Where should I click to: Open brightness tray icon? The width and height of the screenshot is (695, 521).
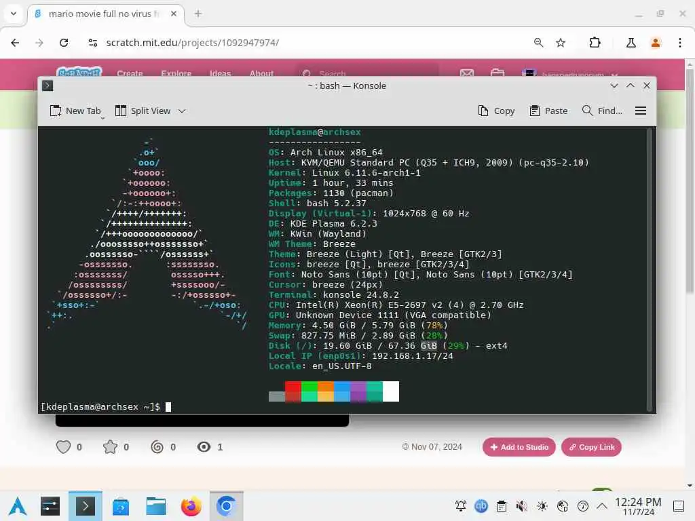pos(542,506)
